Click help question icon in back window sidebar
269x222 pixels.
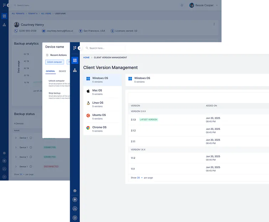4,177
